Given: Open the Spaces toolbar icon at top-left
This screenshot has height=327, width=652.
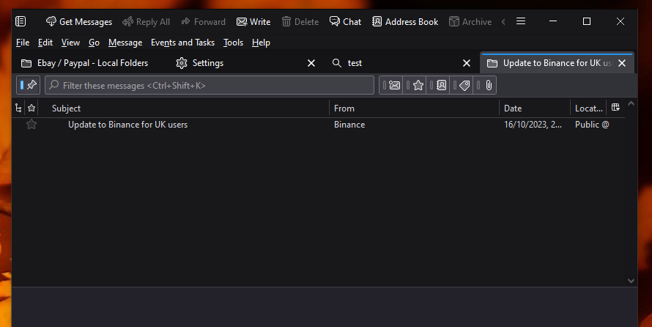Looking at the screenshot, I should 21,22.
